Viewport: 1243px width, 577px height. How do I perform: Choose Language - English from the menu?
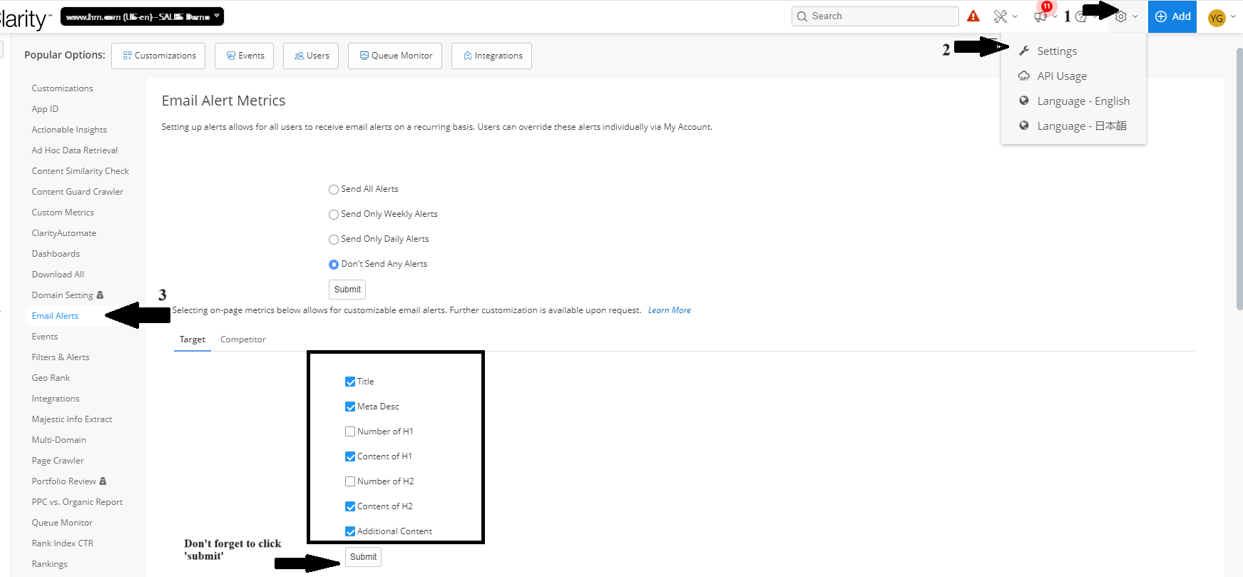(x=1083, y=101)
